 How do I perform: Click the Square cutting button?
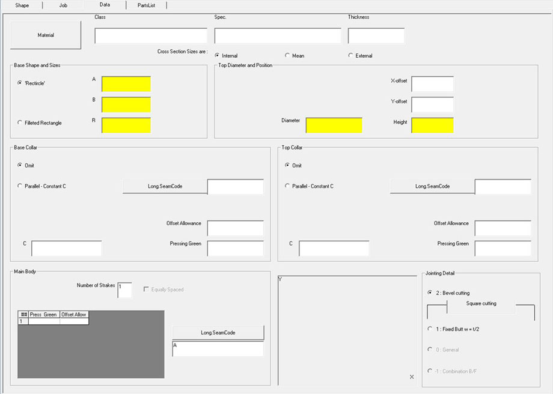pos(481,305)
